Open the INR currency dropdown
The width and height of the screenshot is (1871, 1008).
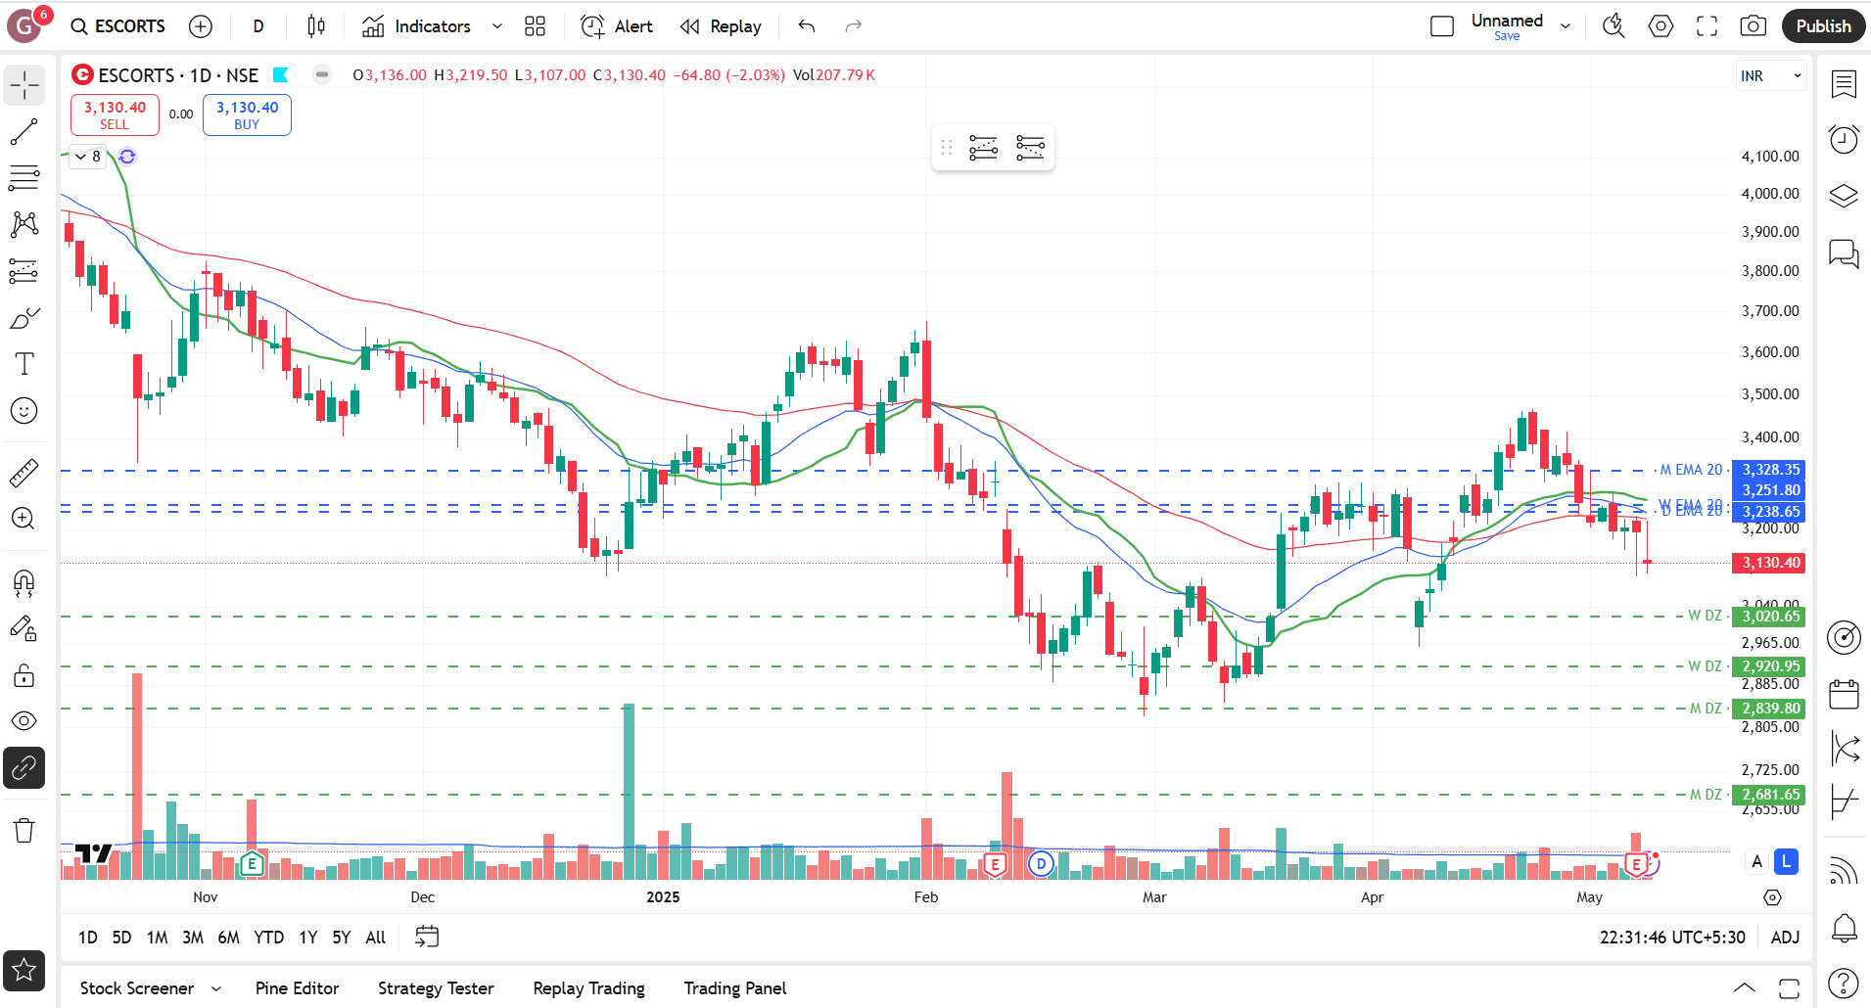pyautogui.click(x=1771, y=75)
